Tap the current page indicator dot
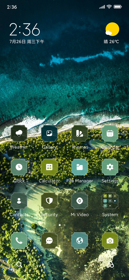 [x=60, y=225]
